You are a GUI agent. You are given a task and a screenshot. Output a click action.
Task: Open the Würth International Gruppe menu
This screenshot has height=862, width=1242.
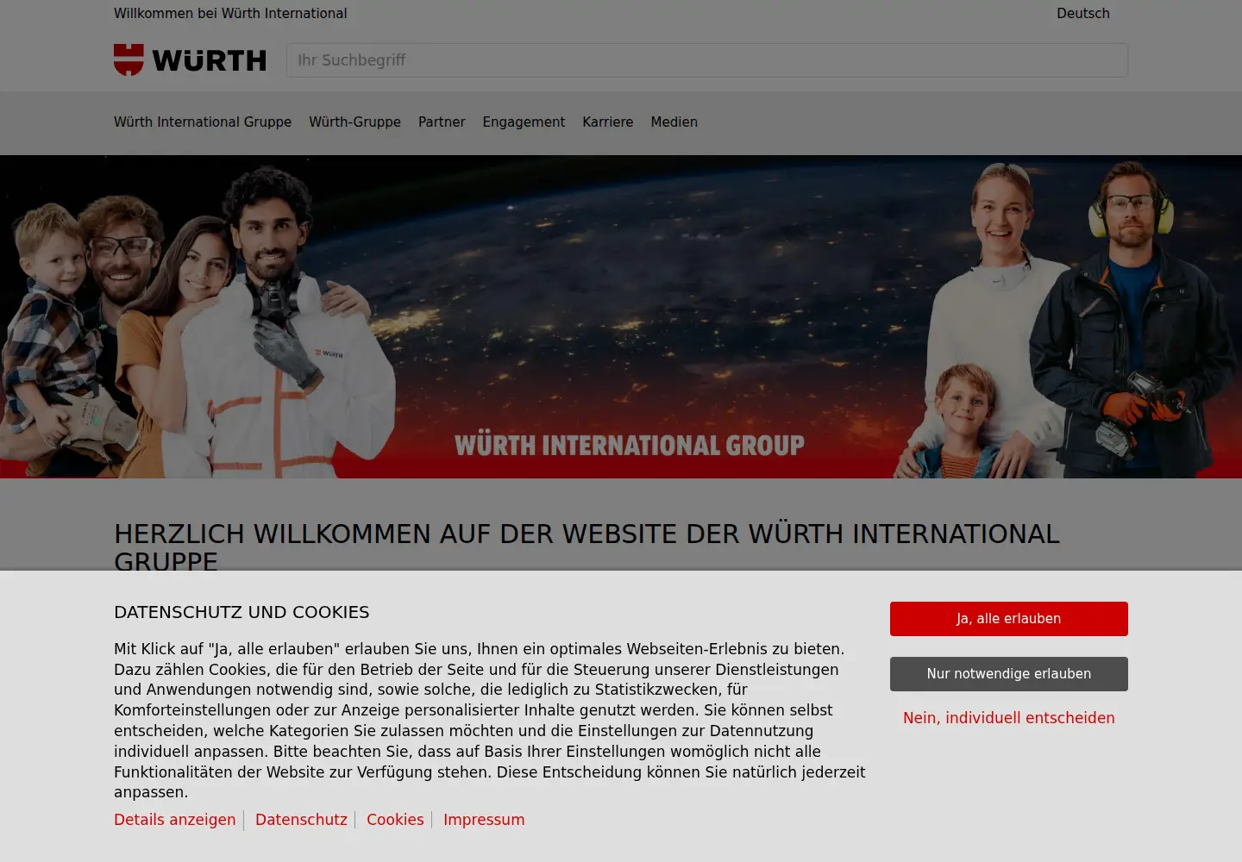pos(203,122)
